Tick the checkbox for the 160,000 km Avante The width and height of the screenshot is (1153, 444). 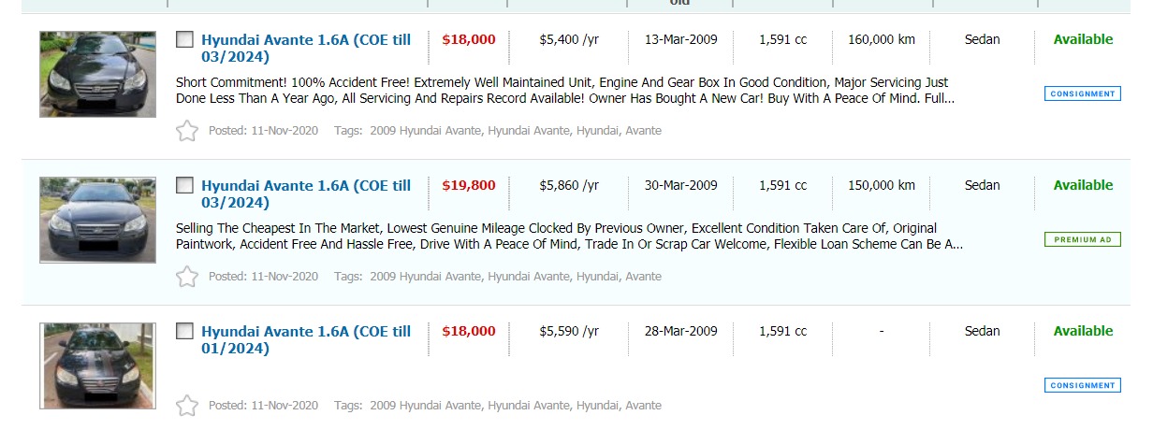click(185, 40)
